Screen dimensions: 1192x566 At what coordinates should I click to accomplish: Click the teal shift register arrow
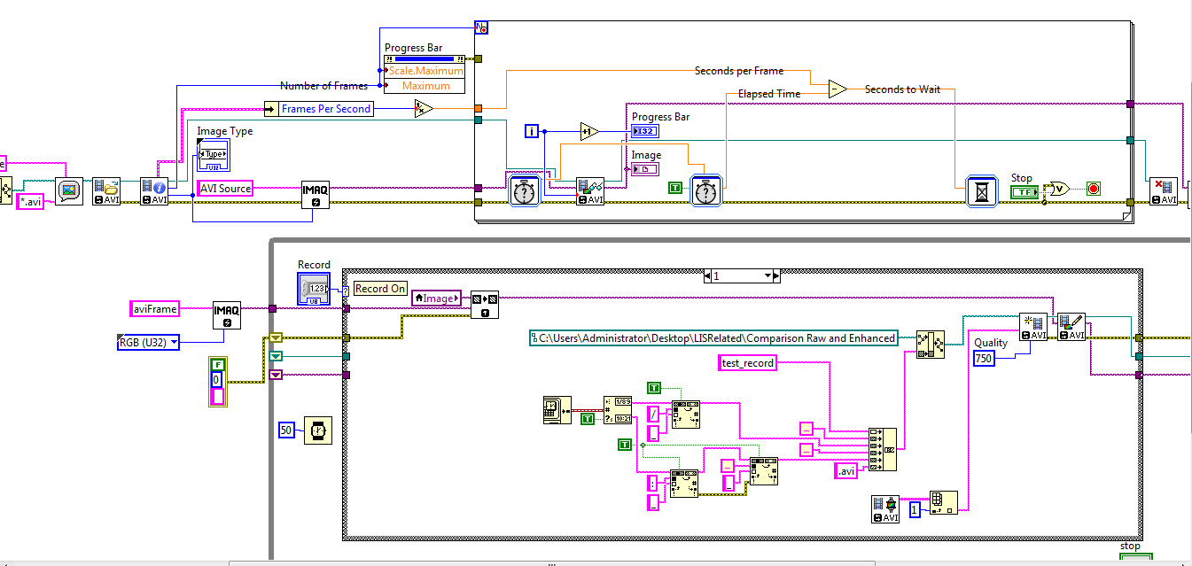276,357
